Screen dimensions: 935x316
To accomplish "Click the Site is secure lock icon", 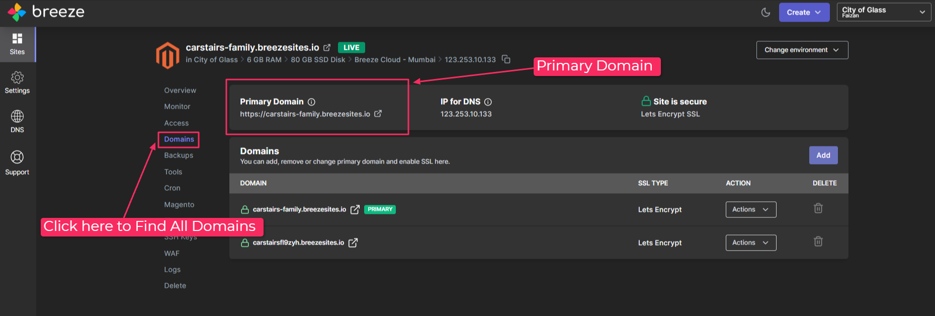I will click(x=646, y=101).
